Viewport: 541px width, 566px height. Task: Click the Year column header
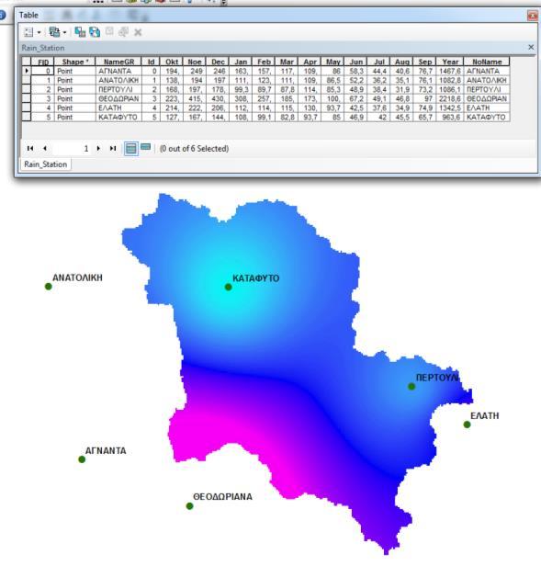tap(450, 62)
